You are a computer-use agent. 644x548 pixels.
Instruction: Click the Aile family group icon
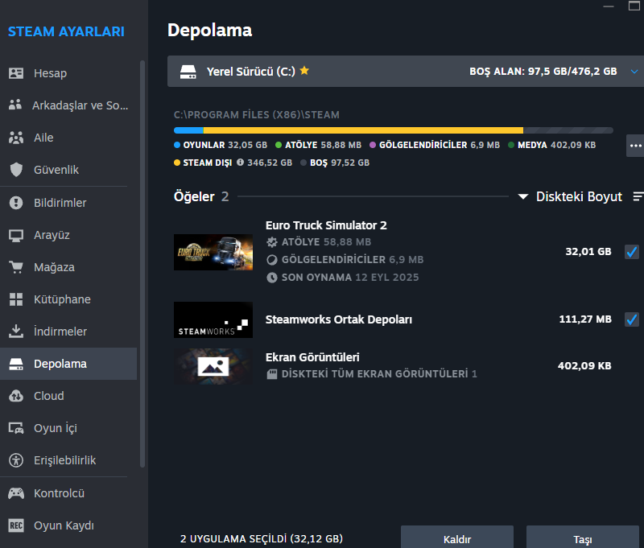click(16, 138)
